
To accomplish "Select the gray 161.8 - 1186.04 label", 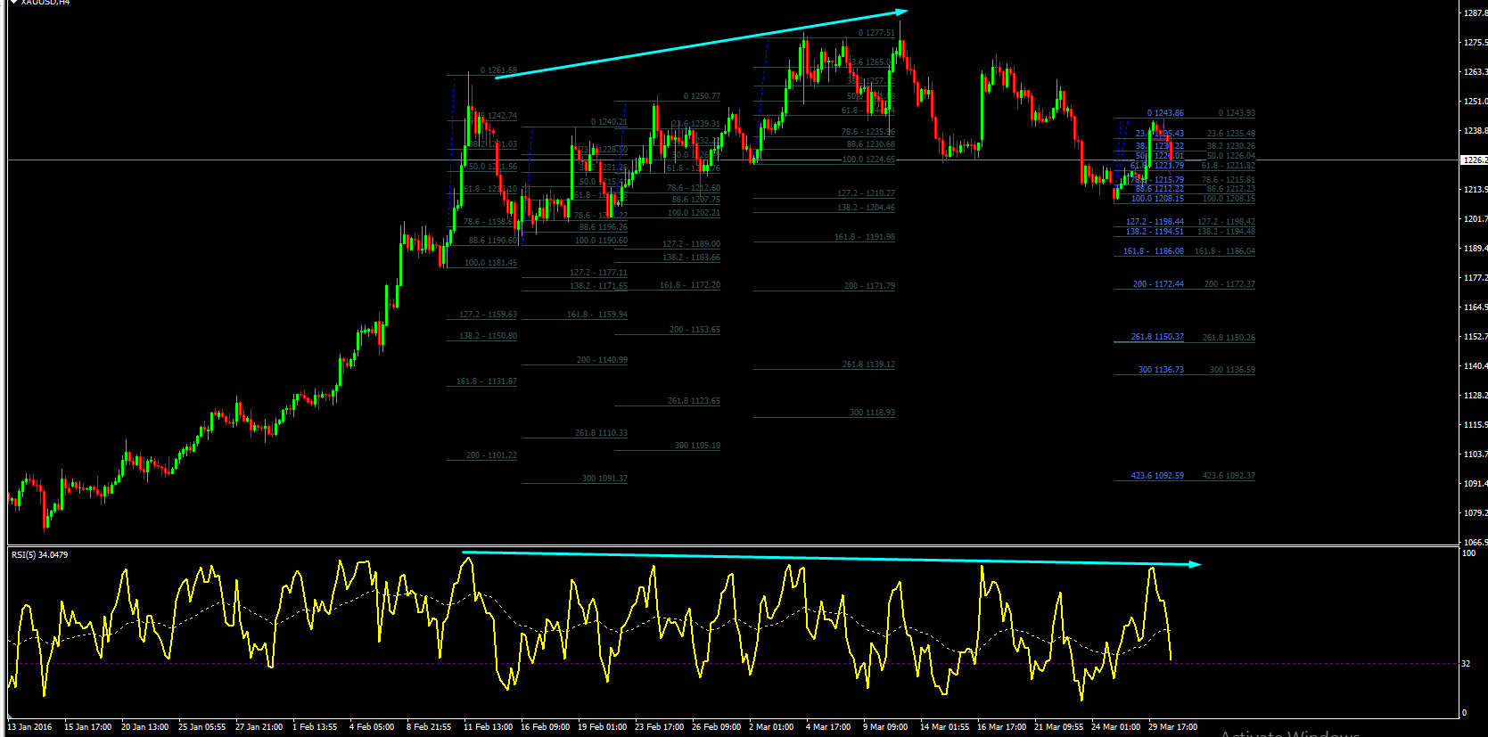I will 1225,251.
